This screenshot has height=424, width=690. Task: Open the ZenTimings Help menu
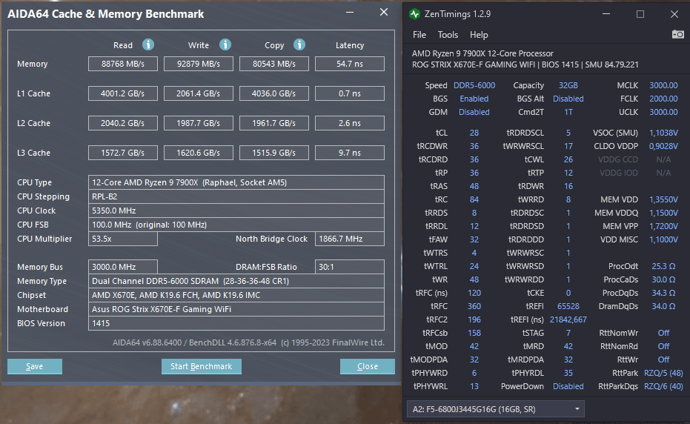pyautogui.click(x=479, y=35)
